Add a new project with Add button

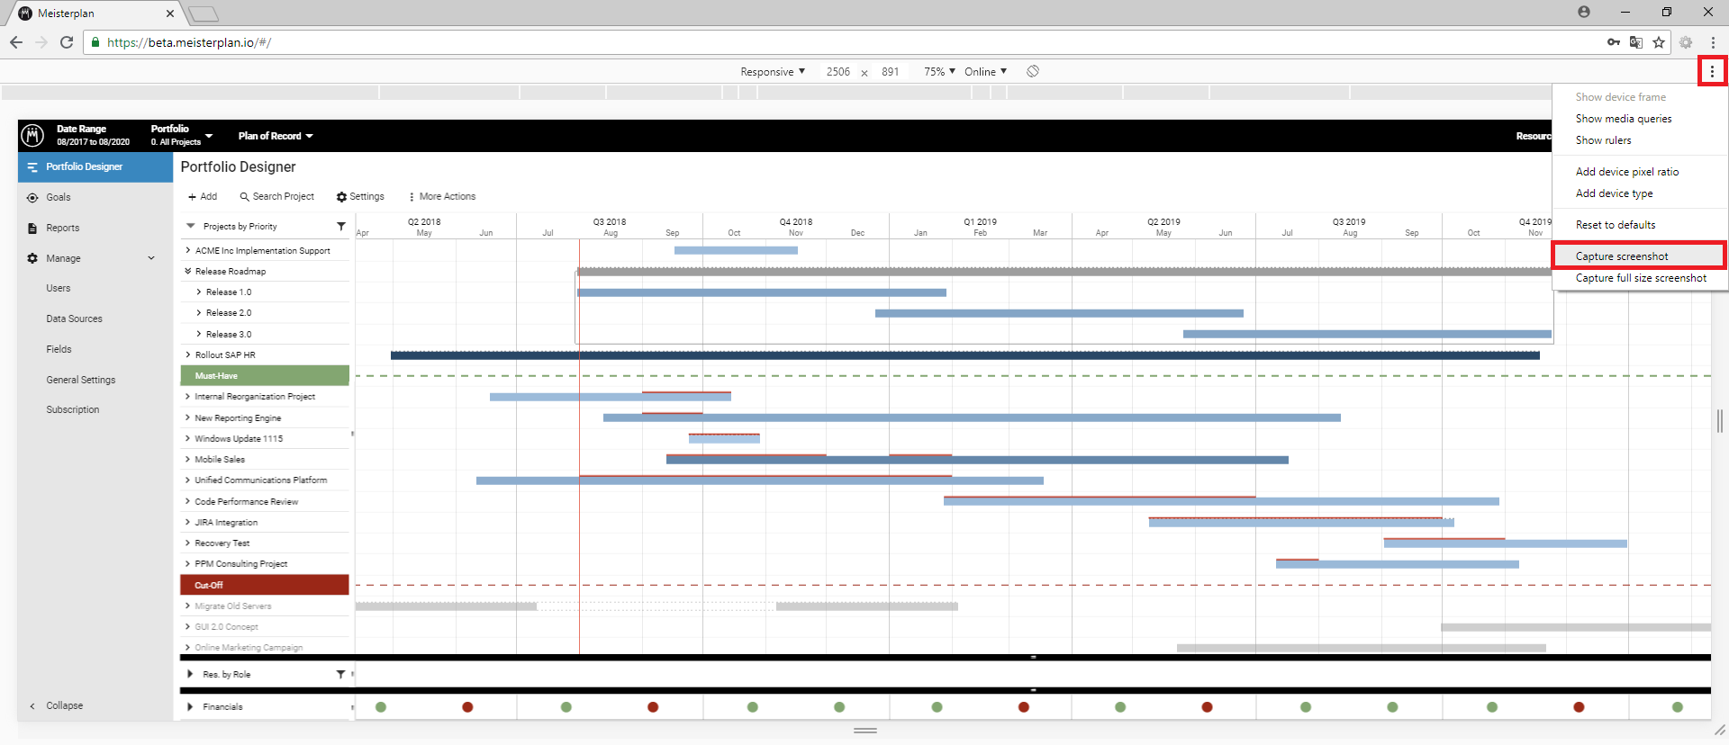point(203,196)
